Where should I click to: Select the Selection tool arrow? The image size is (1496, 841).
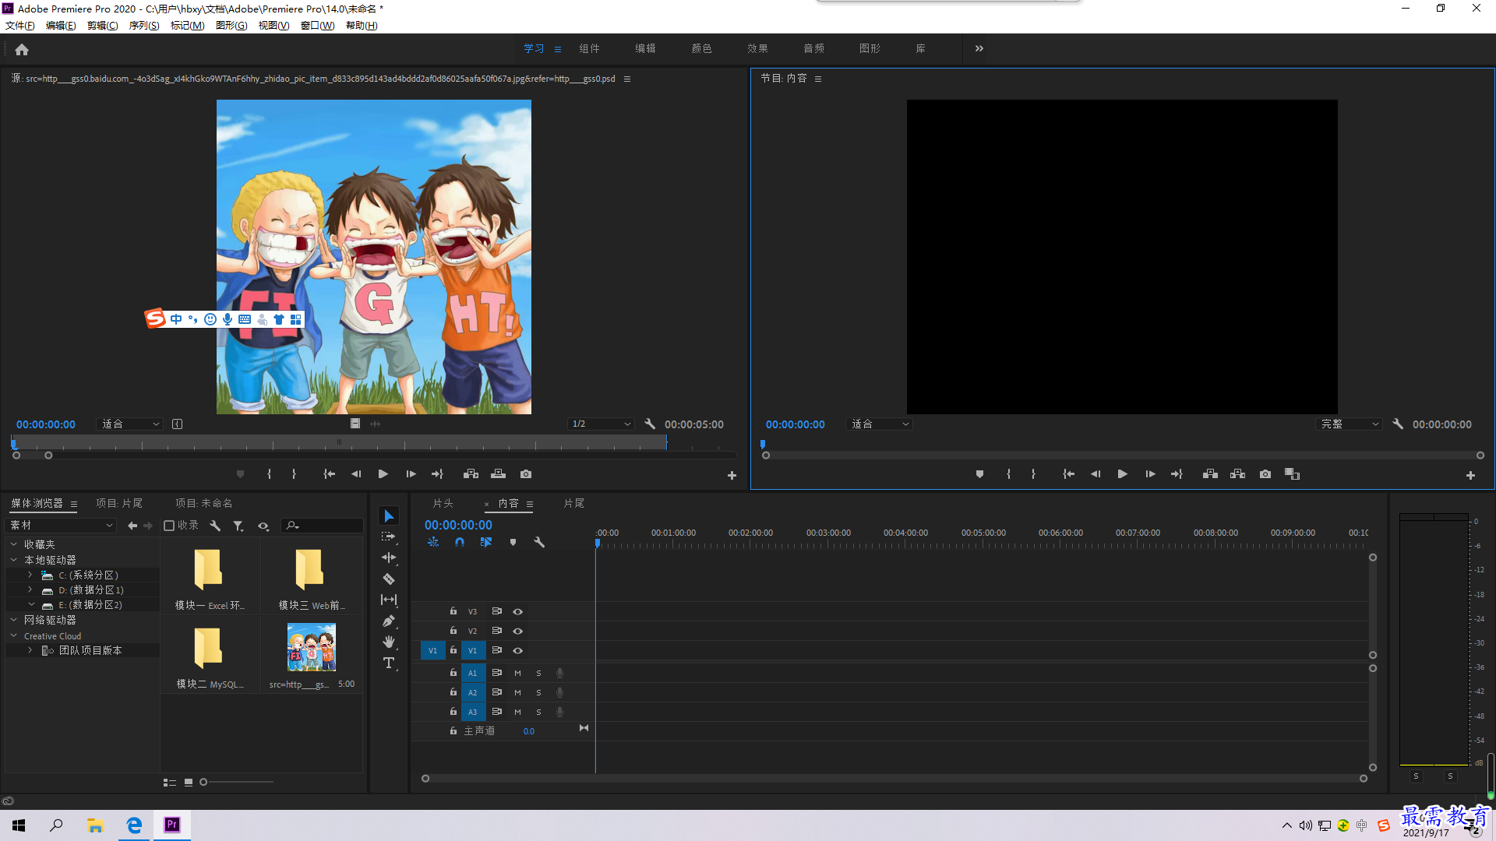point(389,516)
